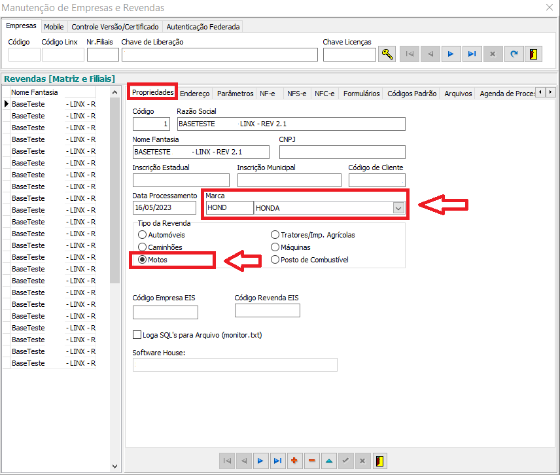Image resolution: width=560 pixels, height=475 pixels.
Task: Click the Nome Fantasia column header
Action: (x=53, y=92)
